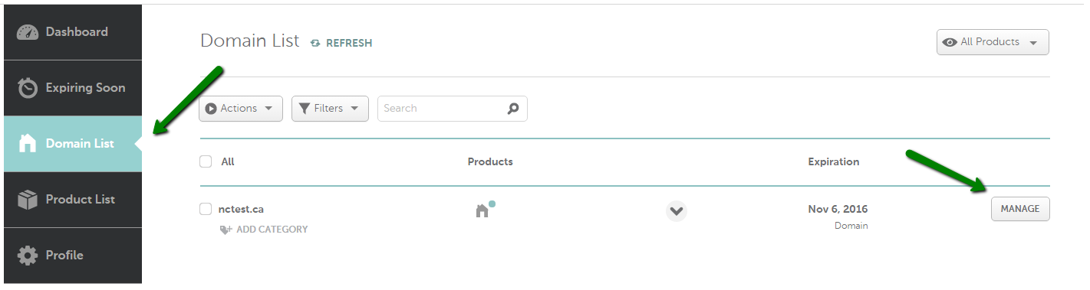Click the Profile gear icon
Screen dimensions: 1090x290
point(28,256)
